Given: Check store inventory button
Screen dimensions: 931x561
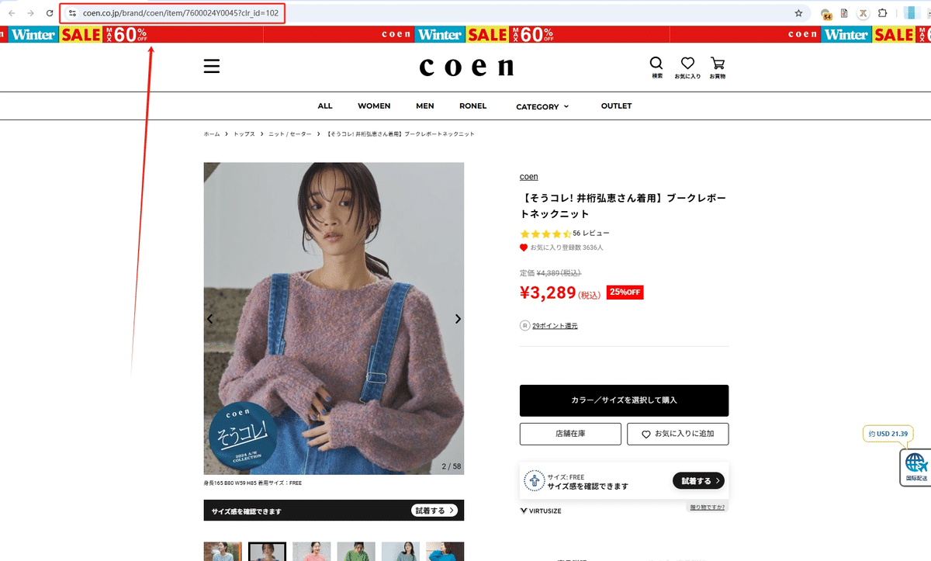Looking at the screenshot, I should pyautogui.click(x=570, y=434).
